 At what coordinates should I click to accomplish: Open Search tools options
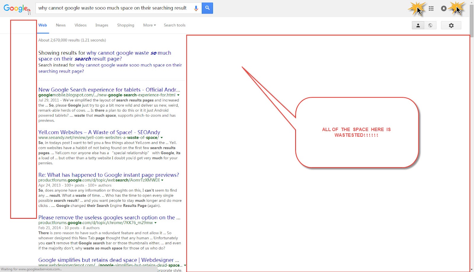click(174, 25)
